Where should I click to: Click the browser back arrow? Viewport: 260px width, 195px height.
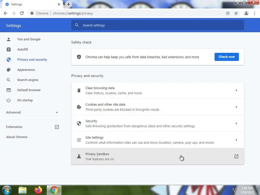click(x=6, y=13)
